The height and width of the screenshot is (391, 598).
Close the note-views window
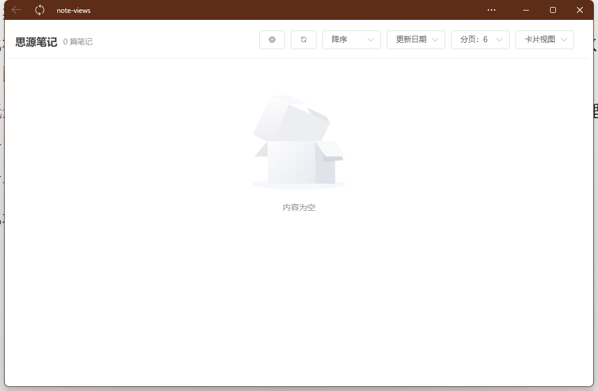(x=580, y=10)
